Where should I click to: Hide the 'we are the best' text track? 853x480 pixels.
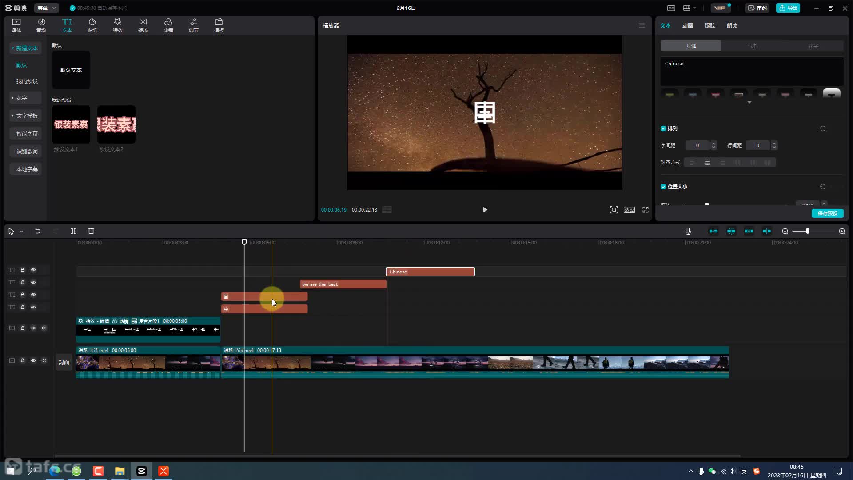tap(33, 282)
